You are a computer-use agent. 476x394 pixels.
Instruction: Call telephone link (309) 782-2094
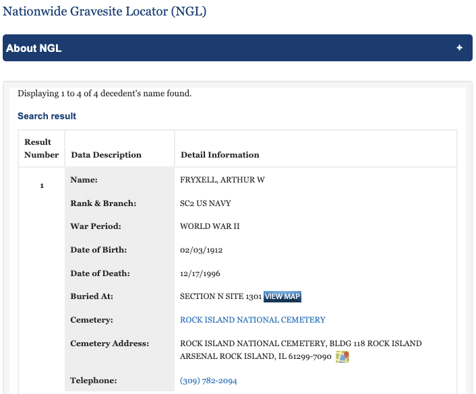208,381
